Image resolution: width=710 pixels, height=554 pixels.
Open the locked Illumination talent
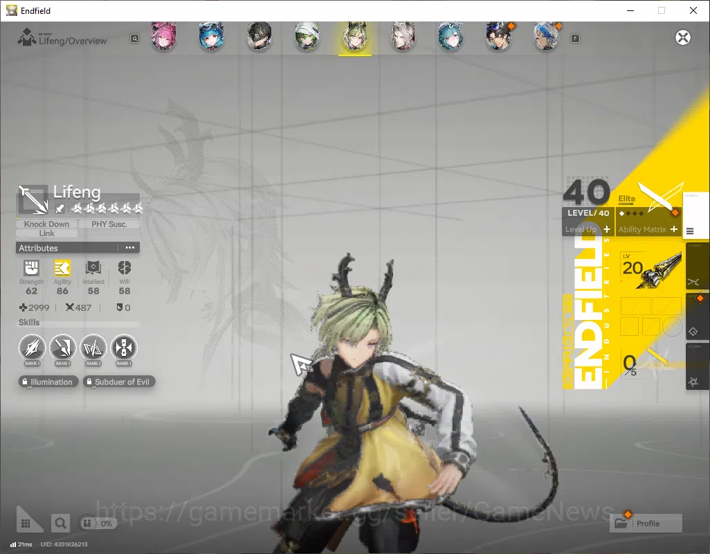point(48,382)
